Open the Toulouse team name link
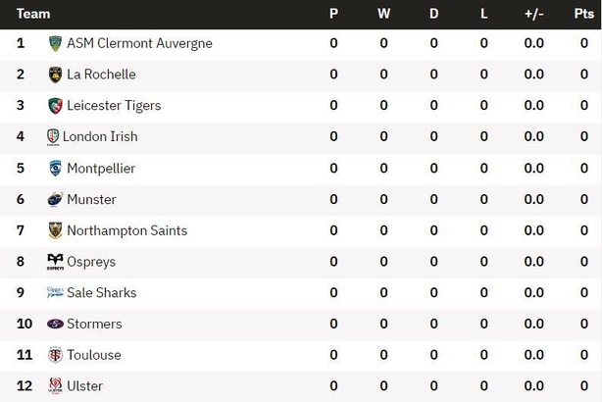This screenshot has height=402, width=602. (x=94, y=355)
